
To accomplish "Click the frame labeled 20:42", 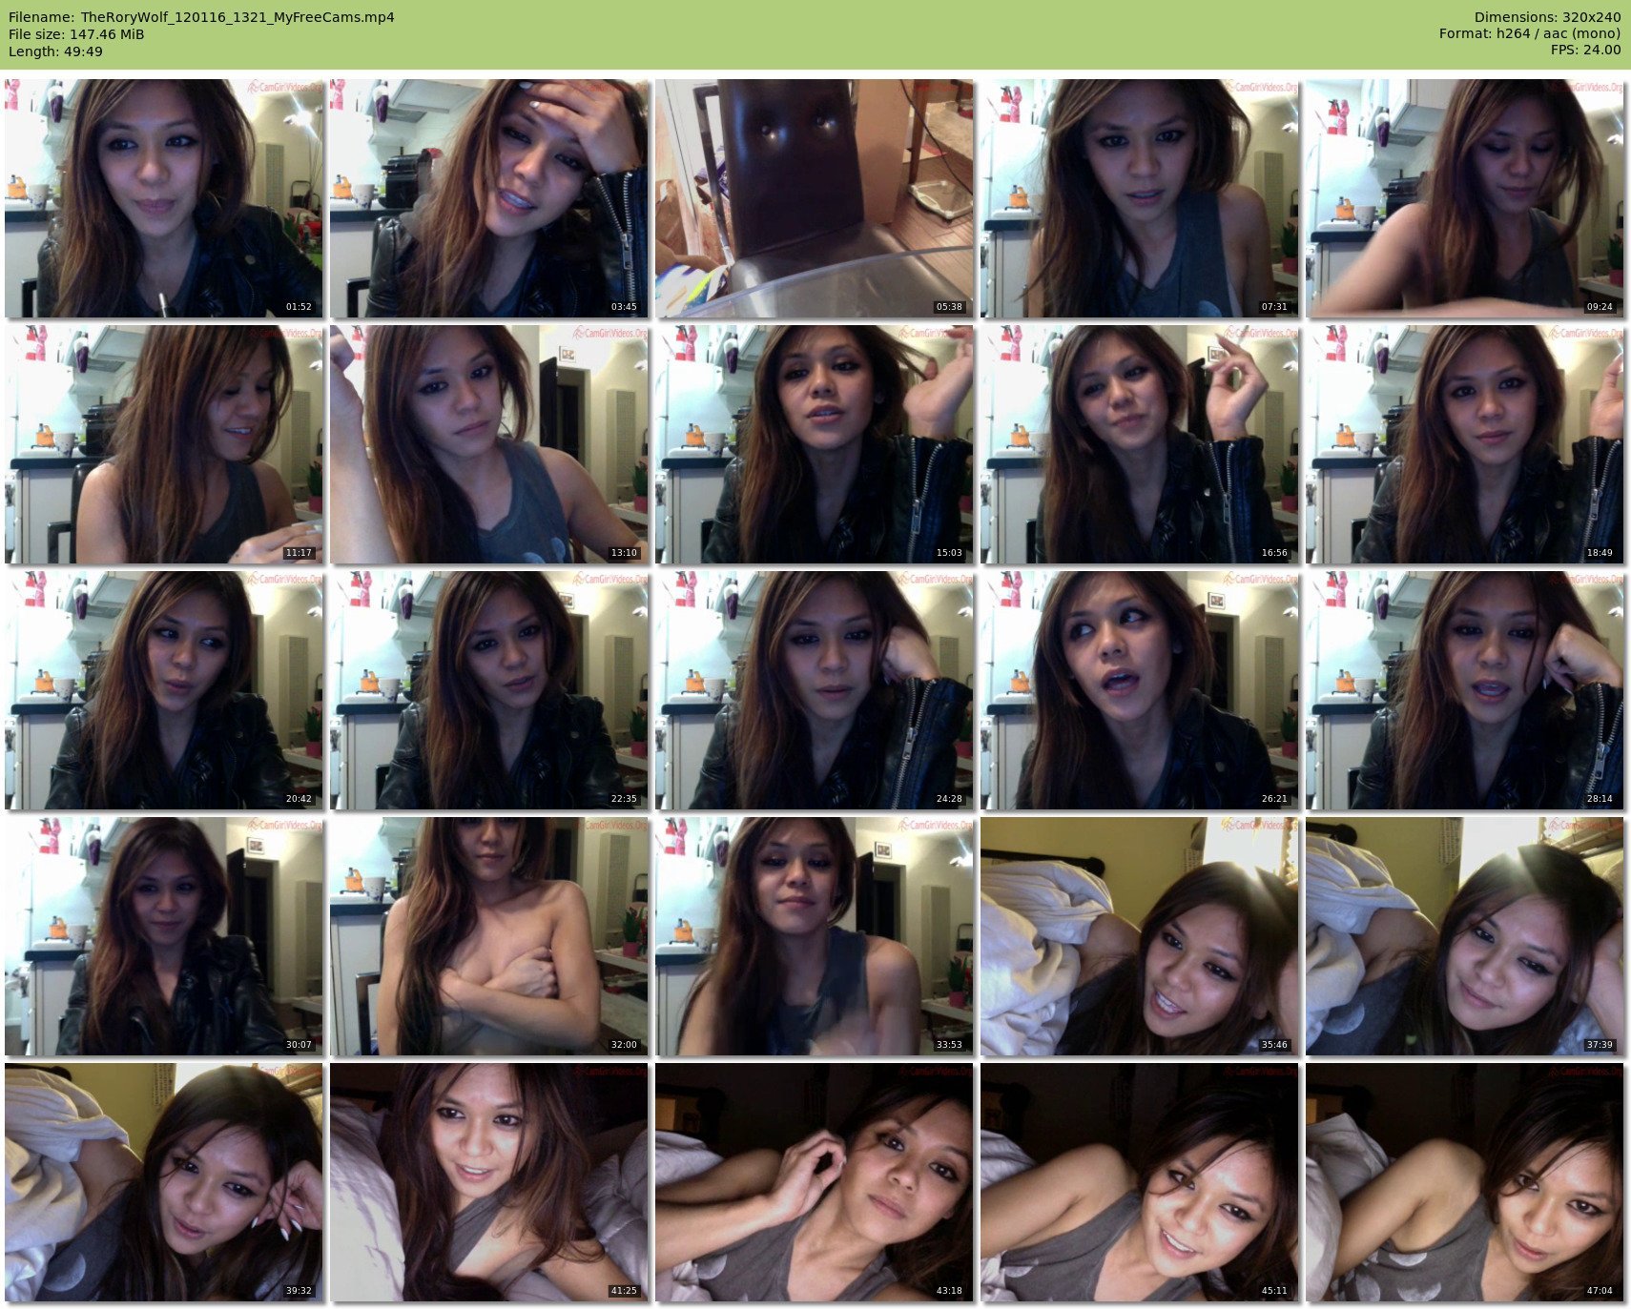I will click(164, 690).
